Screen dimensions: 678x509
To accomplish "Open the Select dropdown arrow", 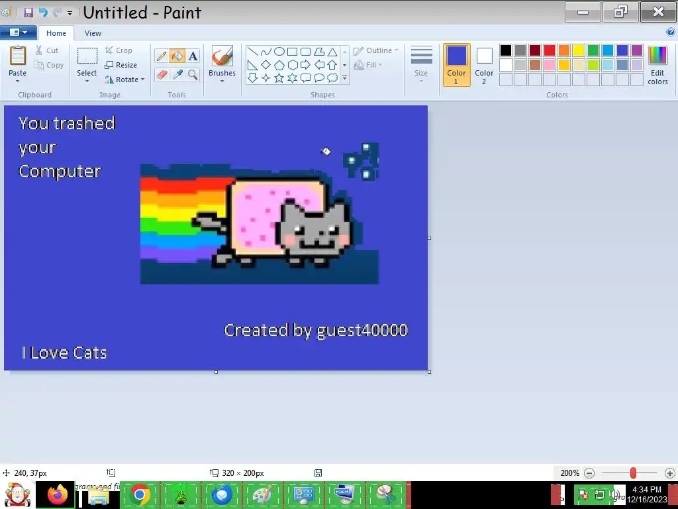I will [x=87, y=81].
